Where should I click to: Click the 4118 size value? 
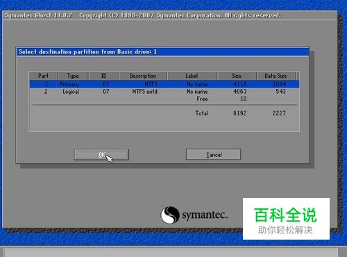pyautogui.click(x=240, y=84)
